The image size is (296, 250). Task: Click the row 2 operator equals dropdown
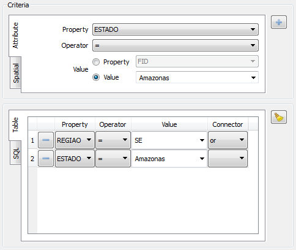coord(113,159)
